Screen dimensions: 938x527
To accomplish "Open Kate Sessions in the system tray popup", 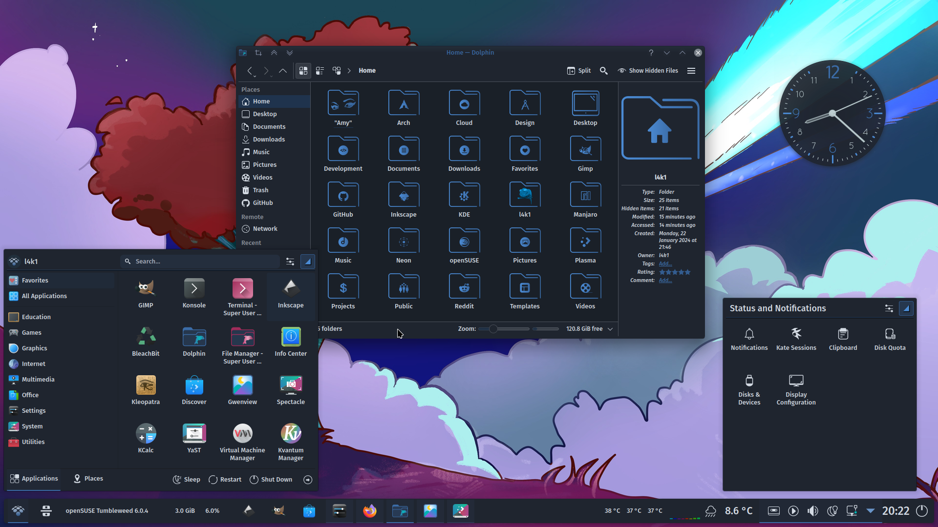I will pyautogui.click(x=796, y=339).
